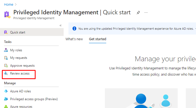
Task: Select Review access in the sidebar
Action: [x=20, y=73]
